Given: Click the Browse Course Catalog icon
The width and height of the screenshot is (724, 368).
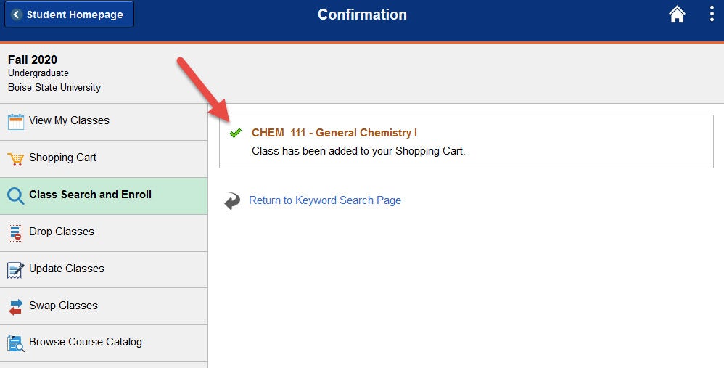Looking at the screenshot, I should point(16,343).
